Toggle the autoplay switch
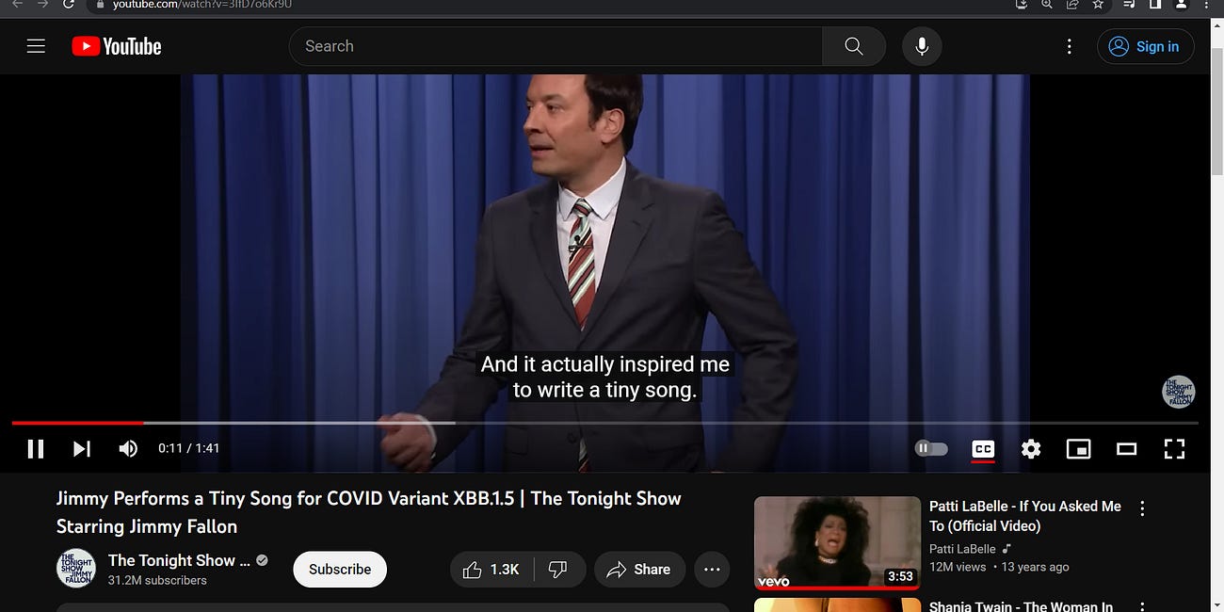This screenshot has height=612, width=1224. click(931, 448)
